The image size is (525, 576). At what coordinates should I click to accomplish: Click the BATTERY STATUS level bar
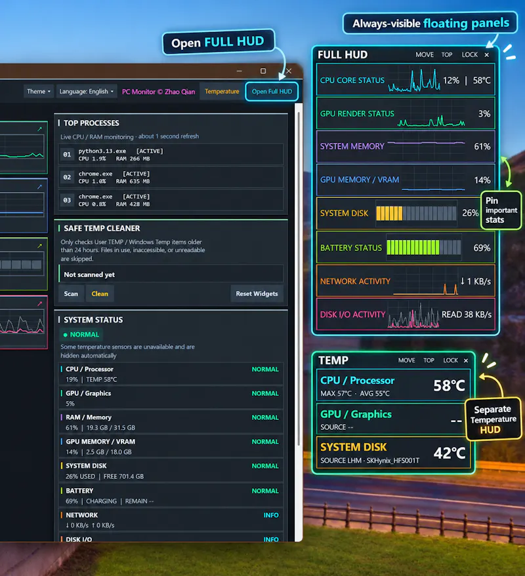tap(423, 248)
